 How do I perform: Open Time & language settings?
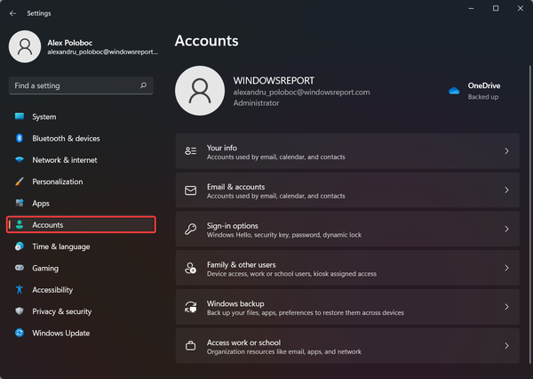pyautogui.click(x=60, y=246)
